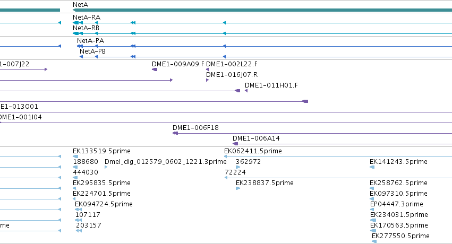Click the EK258762.5prime EST label
The height and width of the screenshot is (244, 452).
click(x=398, y=182)
